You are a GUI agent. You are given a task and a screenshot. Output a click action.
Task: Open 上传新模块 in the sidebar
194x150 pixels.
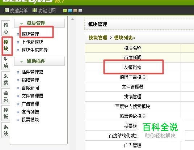(33, 42)
